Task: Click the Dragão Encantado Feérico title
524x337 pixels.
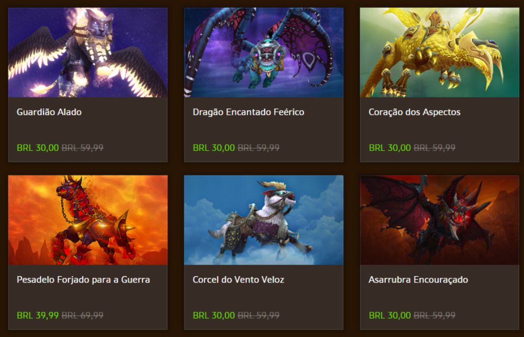Action: 248,112
